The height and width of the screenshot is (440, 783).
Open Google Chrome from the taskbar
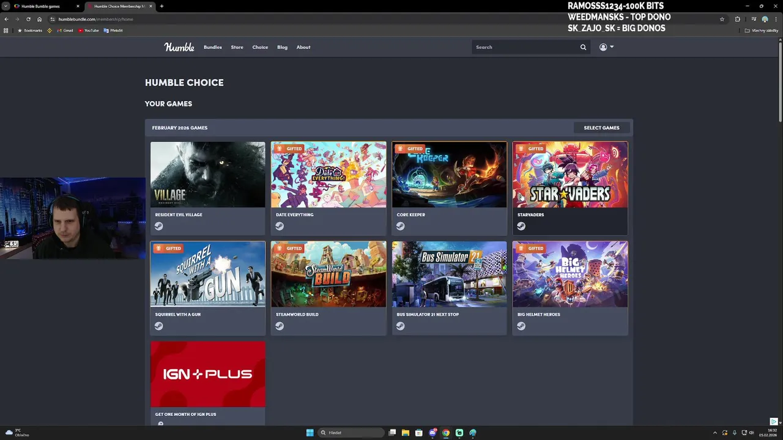point(446,433)
